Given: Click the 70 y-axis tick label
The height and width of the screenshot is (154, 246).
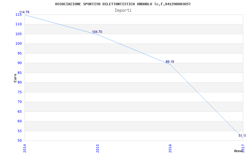Looking at the screenshot, I should [19, 102].
